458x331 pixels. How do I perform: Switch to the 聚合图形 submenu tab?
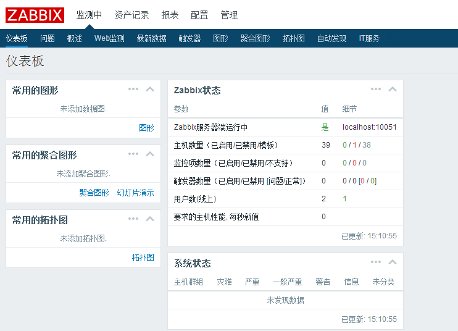(x=256, y=38)
